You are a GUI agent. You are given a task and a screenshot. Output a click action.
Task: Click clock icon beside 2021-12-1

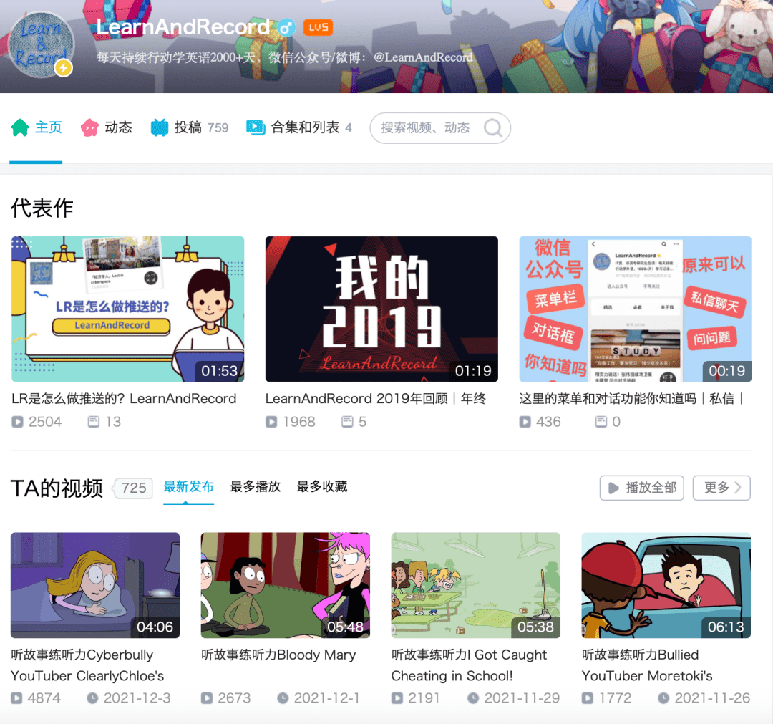(x=283, y=698)
